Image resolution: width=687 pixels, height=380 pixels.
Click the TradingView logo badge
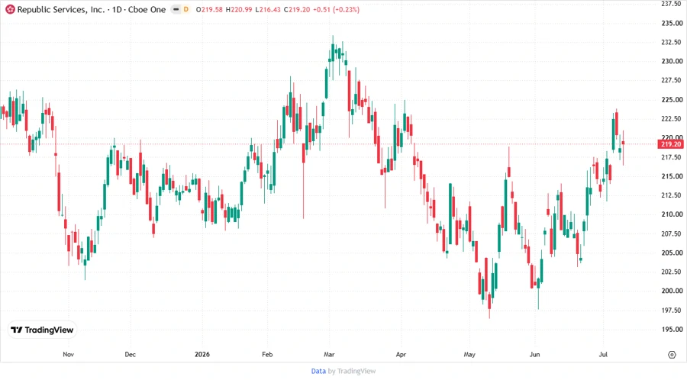coord(42,330)
